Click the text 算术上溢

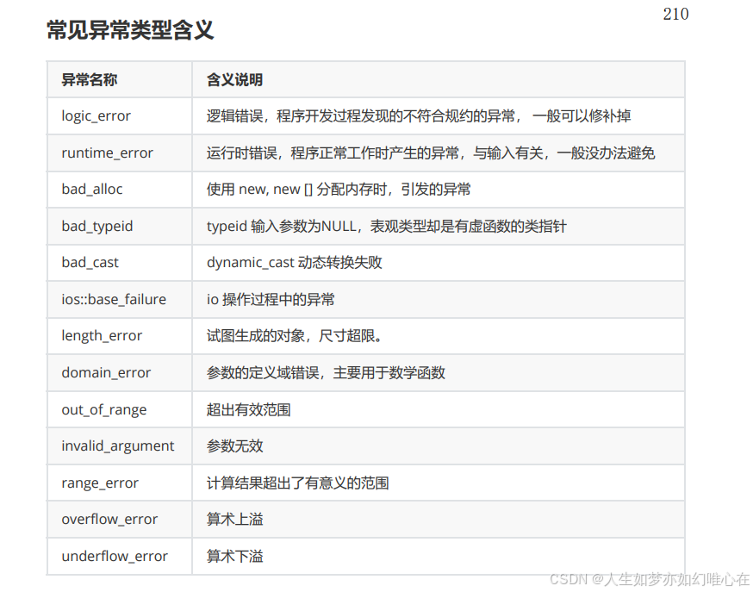tap(235, 519)
